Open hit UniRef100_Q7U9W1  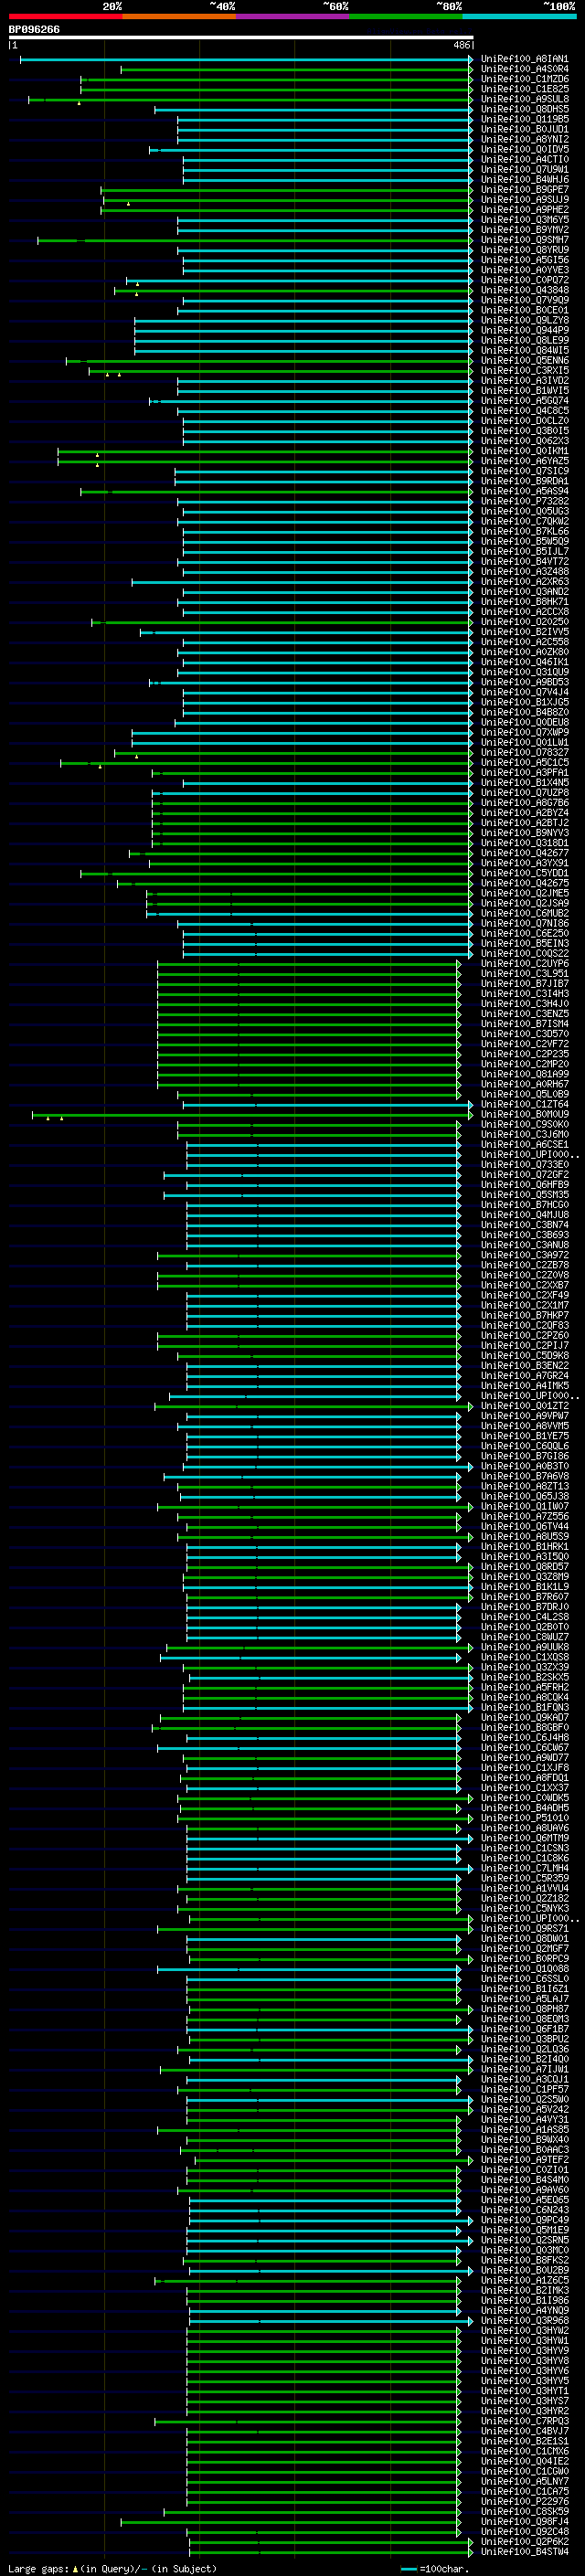coord(524,170)
